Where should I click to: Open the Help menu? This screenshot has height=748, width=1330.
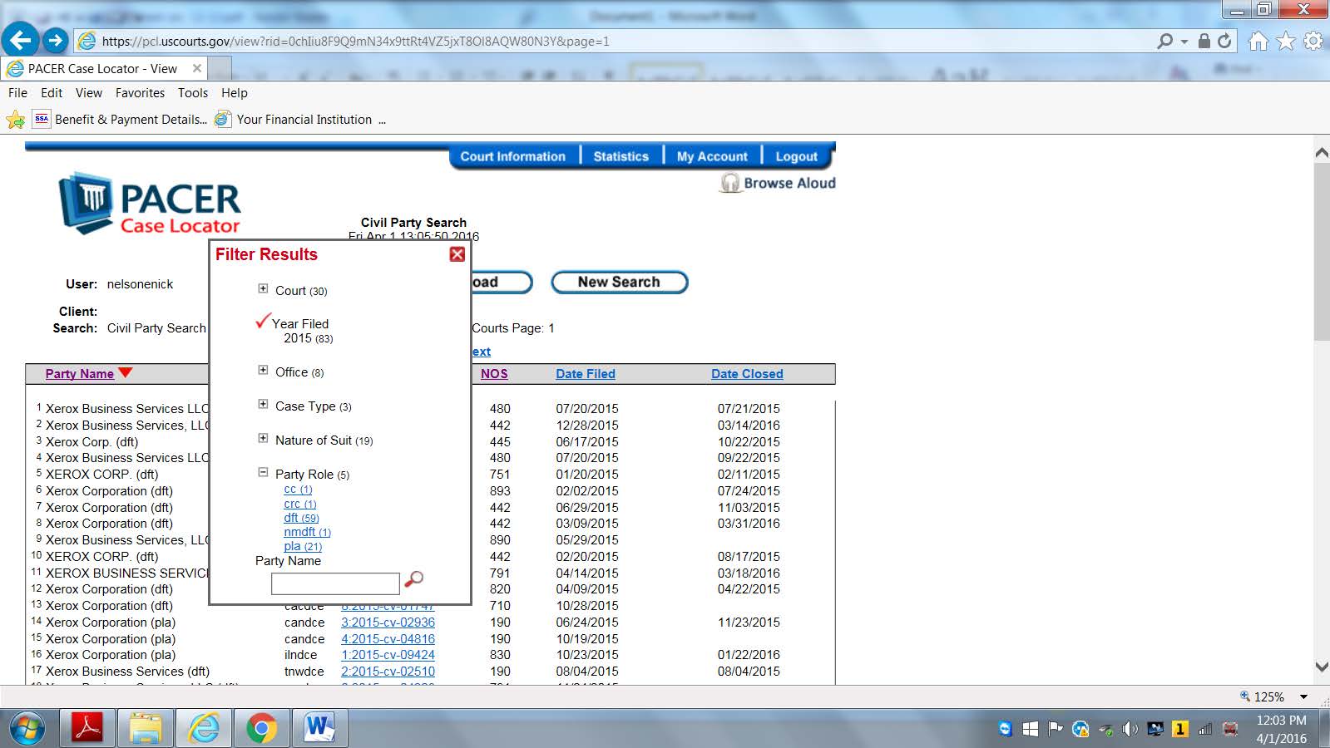point(235,93)
